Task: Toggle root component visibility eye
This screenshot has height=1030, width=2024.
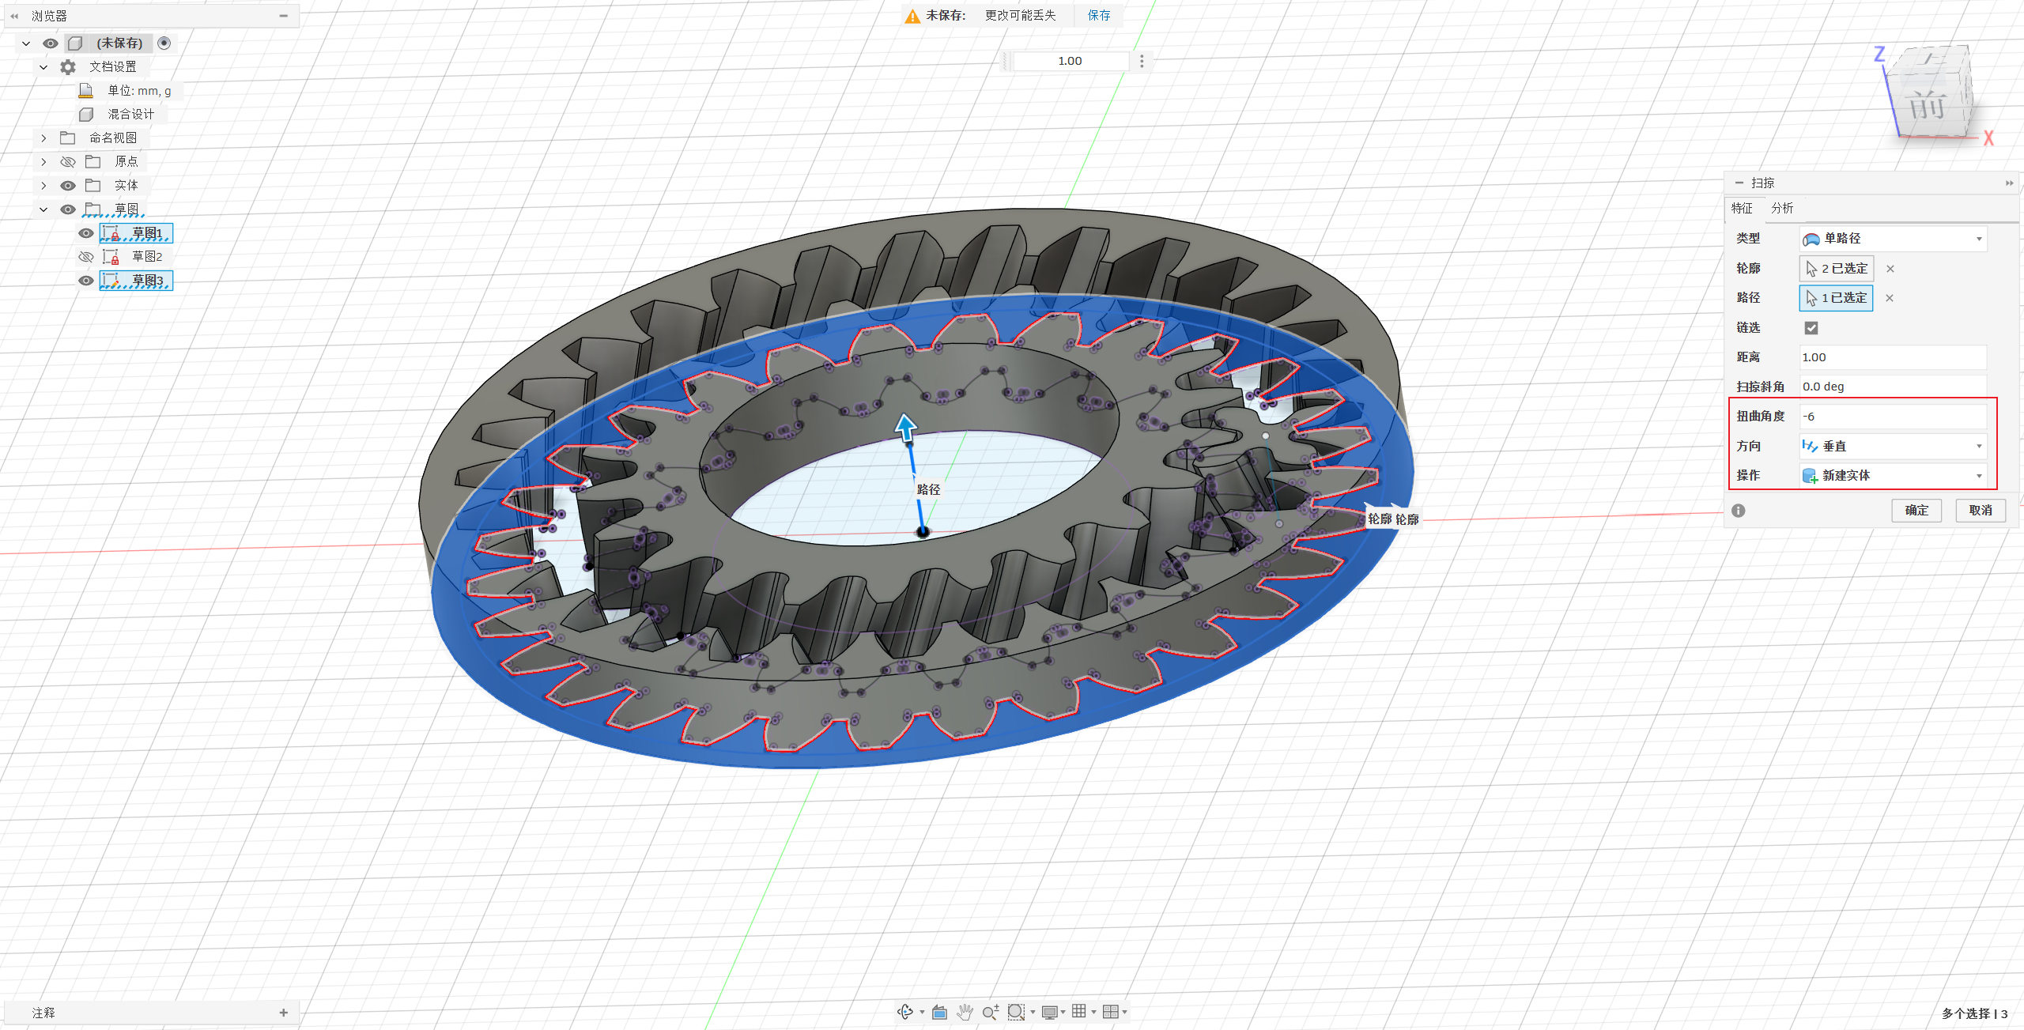Action: coord(50,43)
